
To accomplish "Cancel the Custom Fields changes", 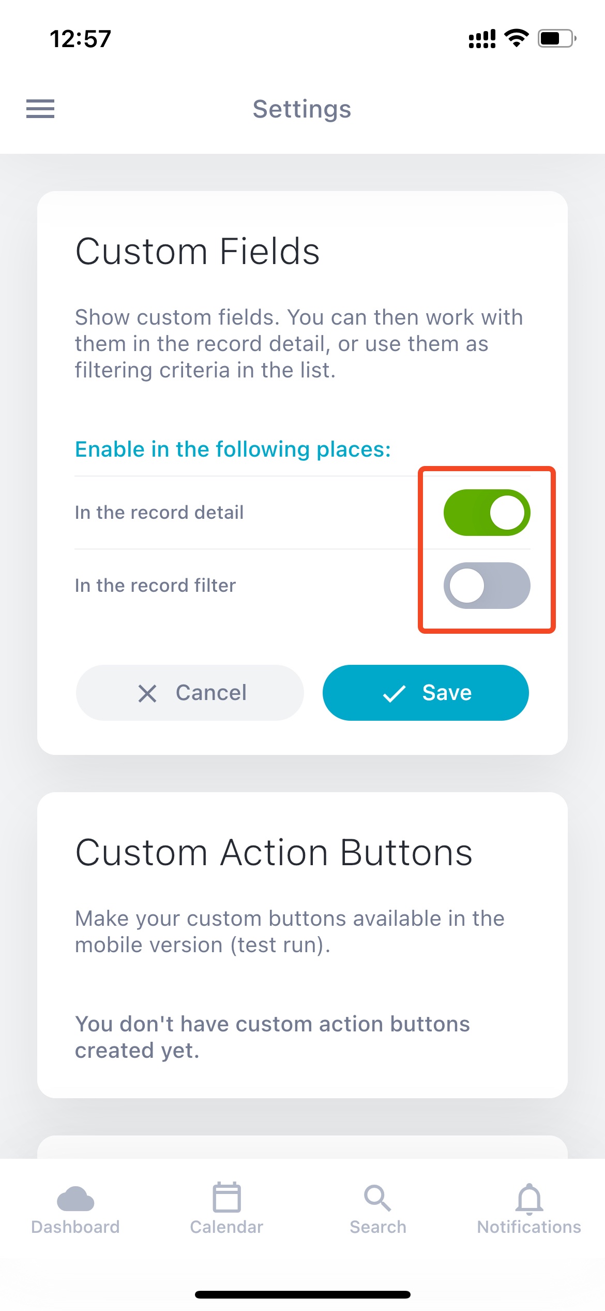I will pos(189,693).
